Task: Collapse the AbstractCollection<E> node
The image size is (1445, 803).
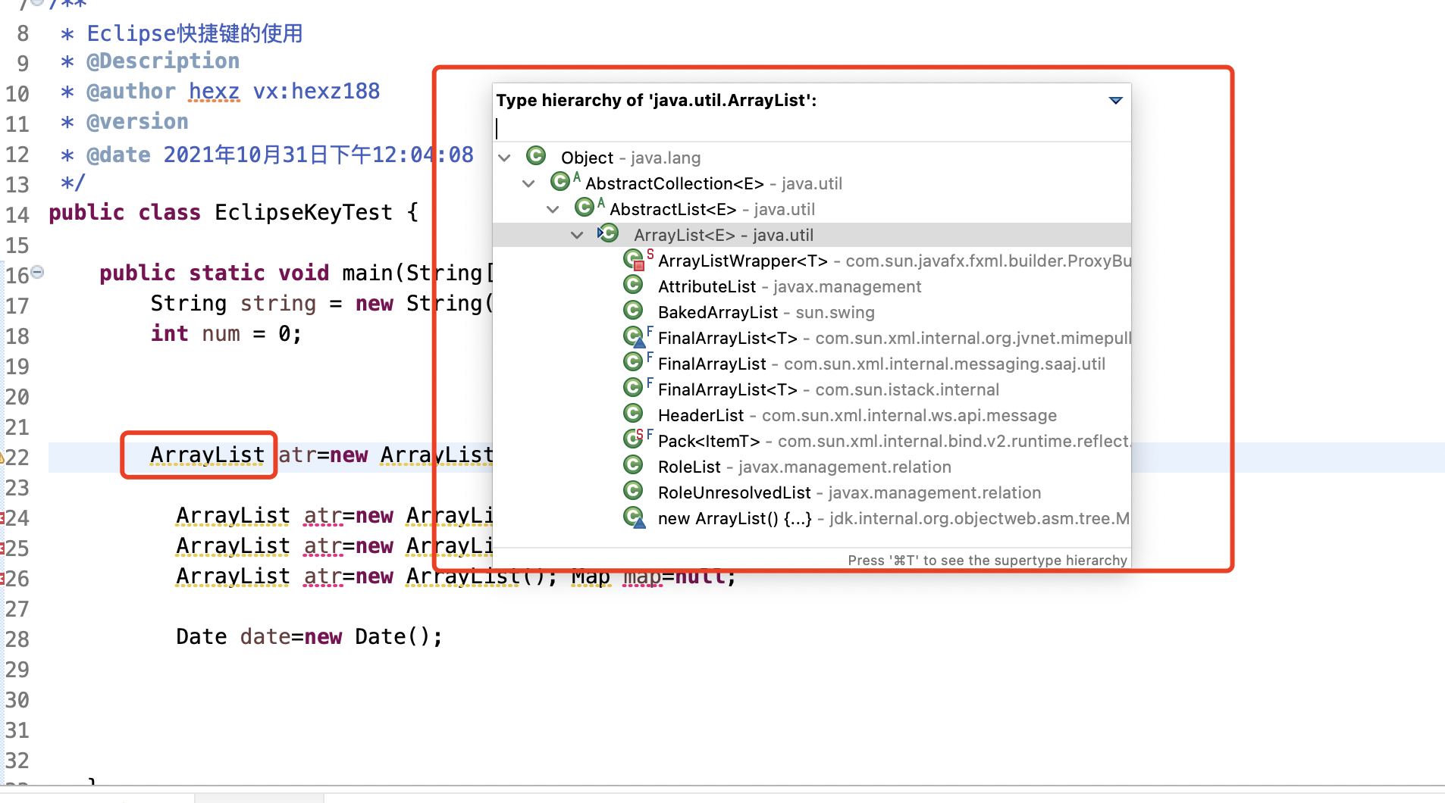Action: point(529,183)
